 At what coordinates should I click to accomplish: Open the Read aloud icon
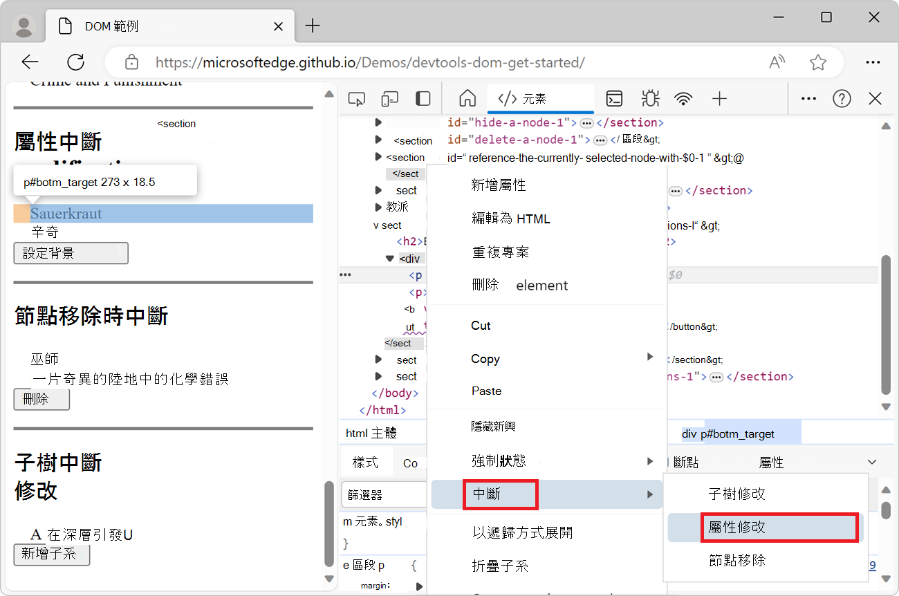point(777,62)
